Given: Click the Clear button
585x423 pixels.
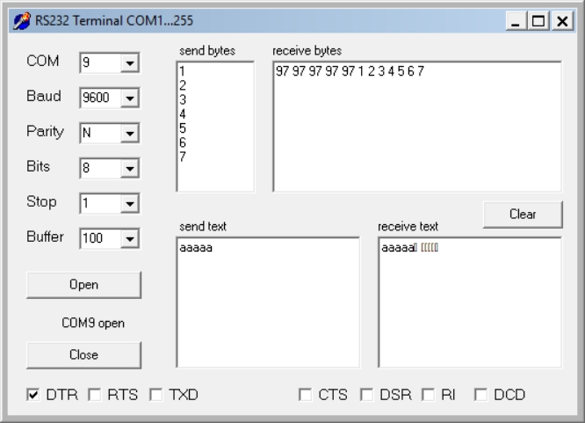Looking at the screenshot, I should [522, 214].
